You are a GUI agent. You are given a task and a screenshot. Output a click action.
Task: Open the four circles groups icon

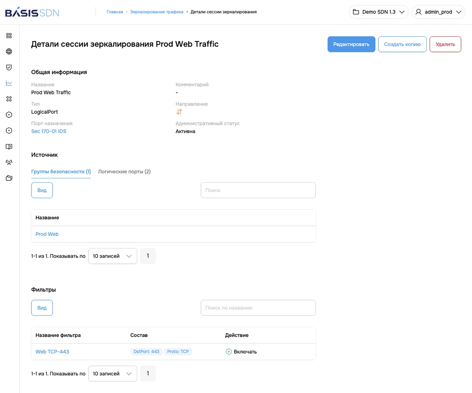coord(9,99)
